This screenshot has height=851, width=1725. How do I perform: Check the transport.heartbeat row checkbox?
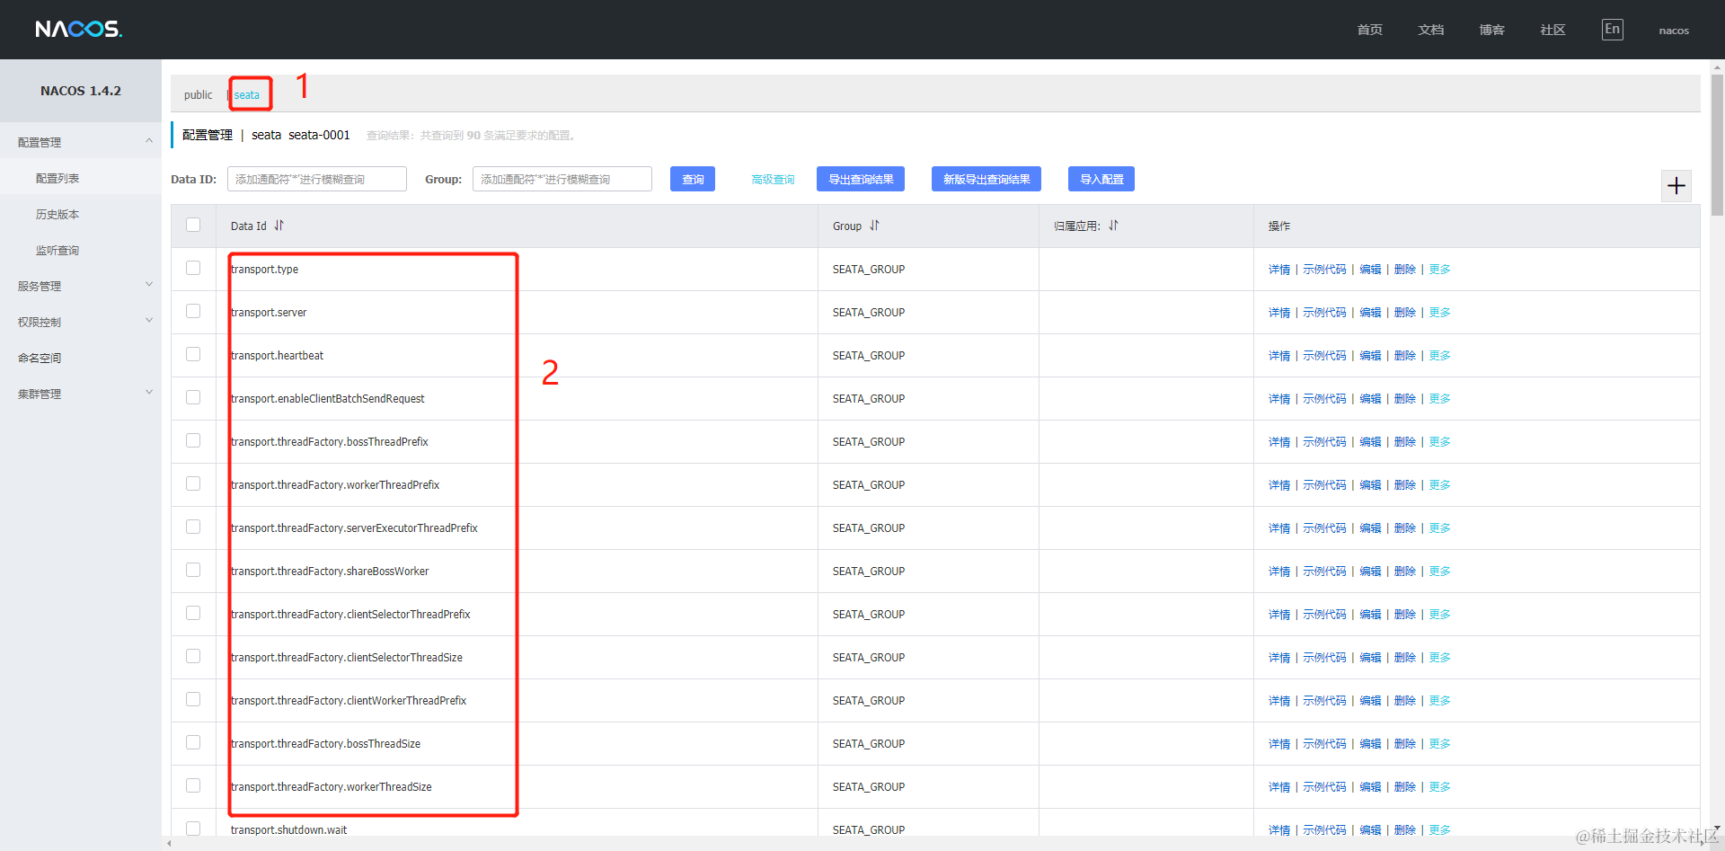[x=193, y=354]
